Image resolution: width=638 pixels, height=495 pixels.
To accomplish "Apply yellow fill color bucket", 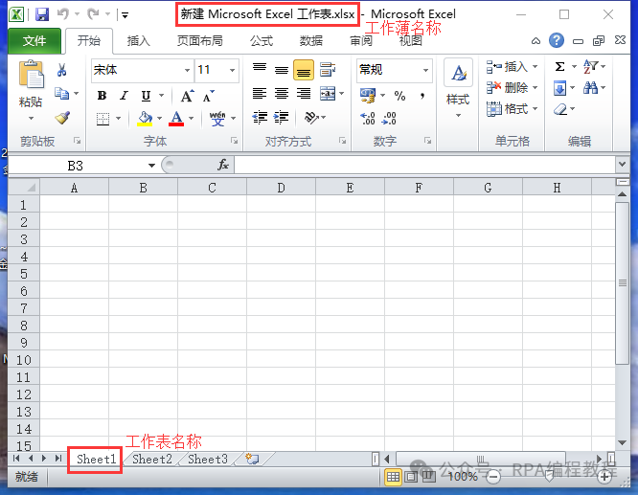I will click(145, 119).
